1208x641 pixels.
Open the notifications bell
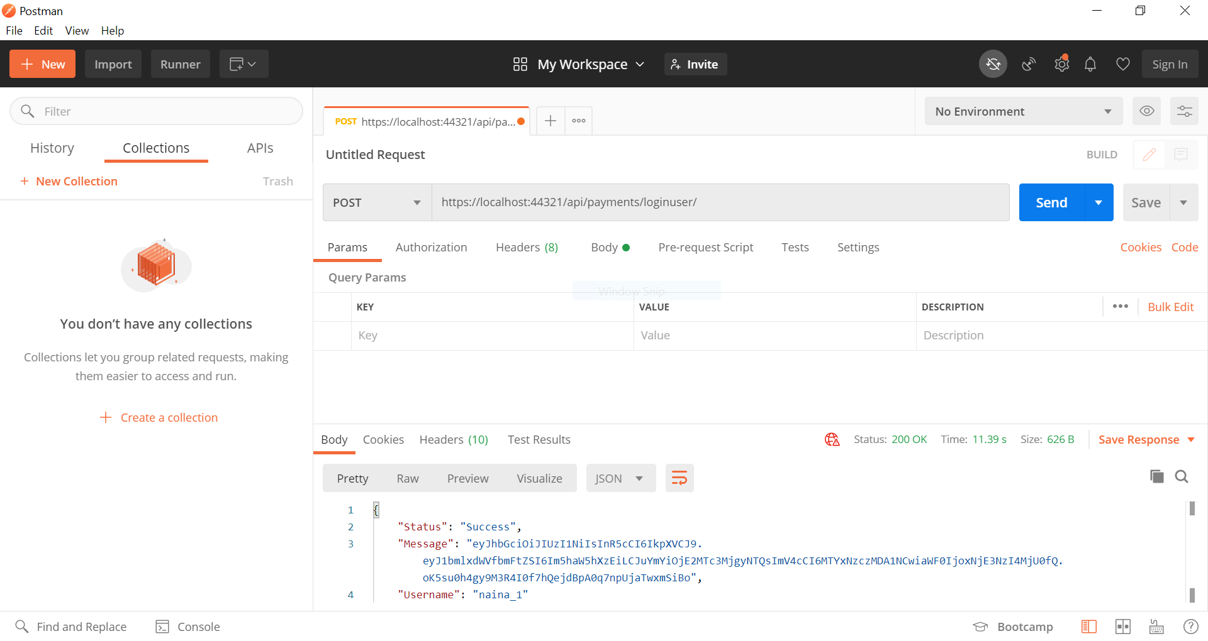(x=1090, y=63)
